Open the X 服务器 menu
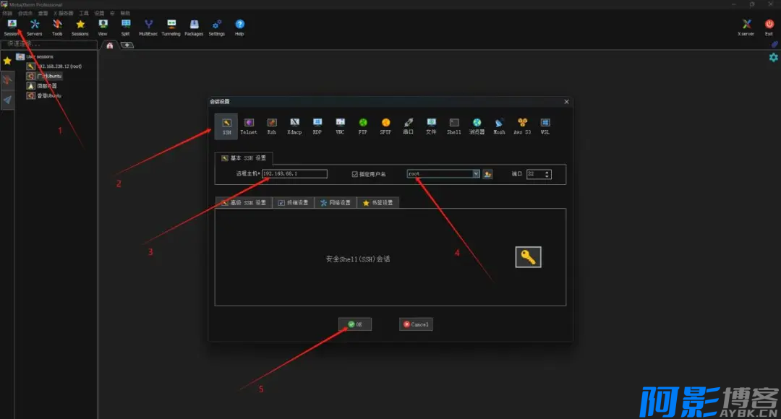This screenshot has width=781, height=419. 63,13
